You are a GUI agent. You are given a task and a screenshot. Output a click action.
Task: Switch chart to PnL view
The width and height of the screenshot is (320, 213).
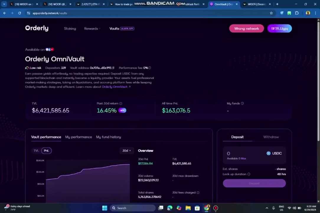[46, 151]
